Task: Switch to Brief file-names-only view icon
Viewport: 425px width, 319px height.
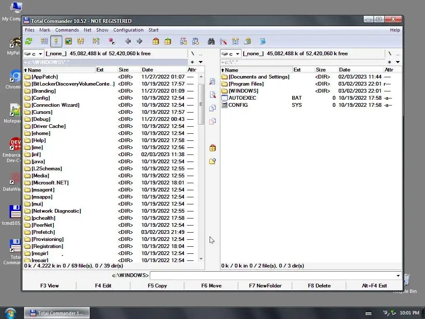Action: pyautogui.click(x=44, y=41)
